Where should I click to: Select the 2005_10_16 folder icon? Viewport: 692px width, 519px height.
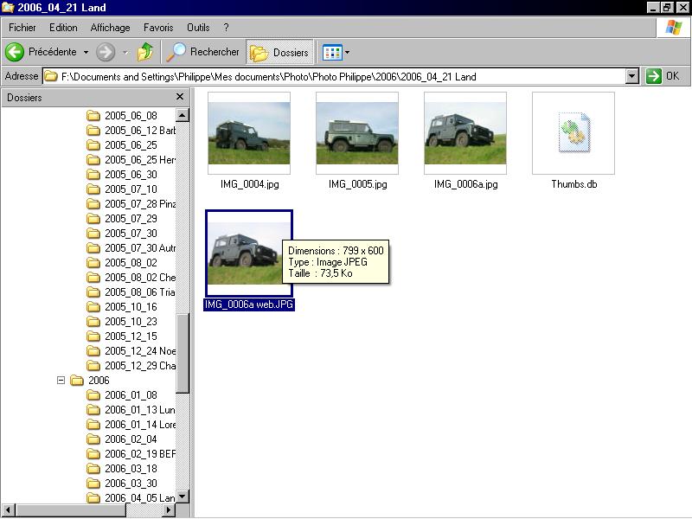(93, 307)
